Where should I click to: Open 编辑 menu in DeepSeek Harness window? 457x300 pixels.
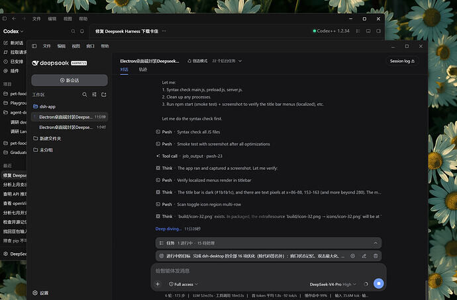coord(61,46)
